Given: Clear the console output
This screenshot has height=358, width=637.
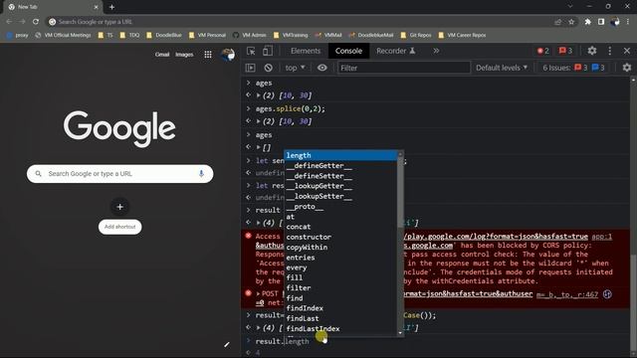Looking at the screenshot, I should pyautogui.click(x=268, y=68).
